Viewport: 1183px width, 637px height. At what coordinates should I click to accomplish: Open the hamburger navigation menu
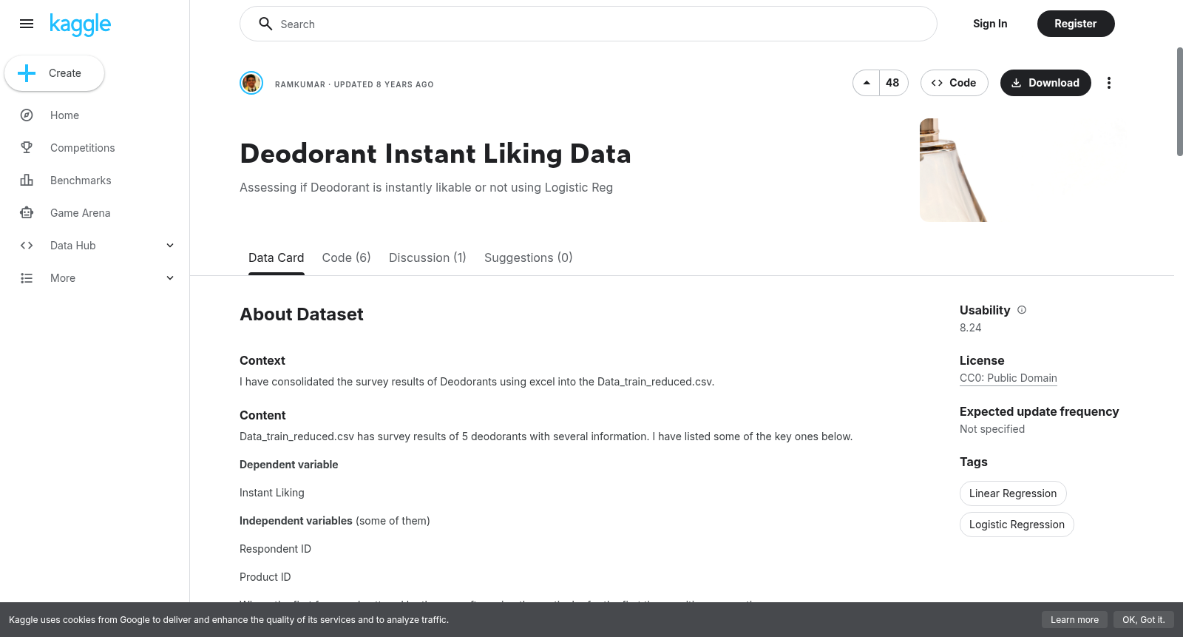tap(27, 24)
